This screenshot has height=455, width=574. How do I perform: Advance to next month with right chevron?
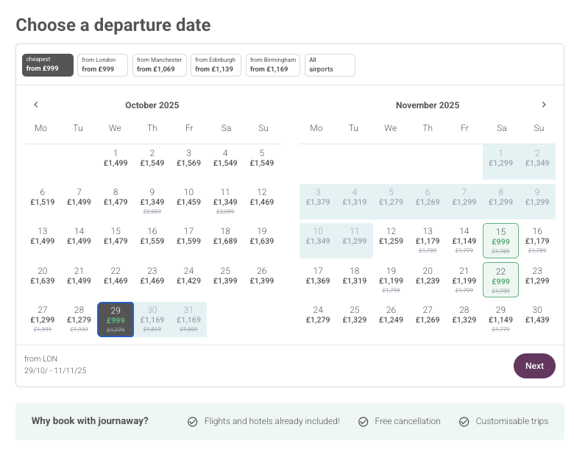pos(544,105)
